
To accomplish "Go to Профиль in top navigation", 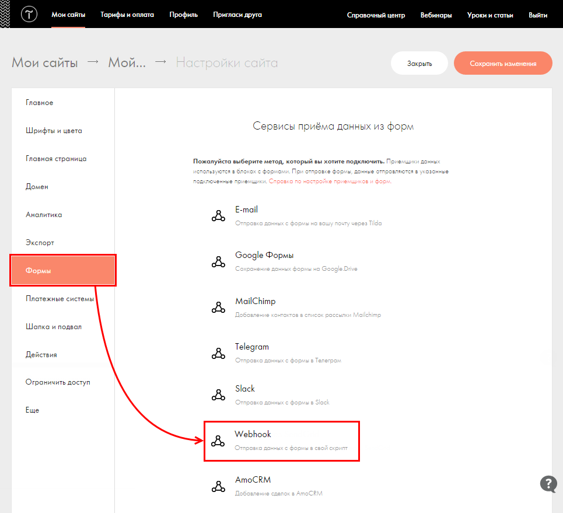I will pyautogui.click(x=184, y=15).
